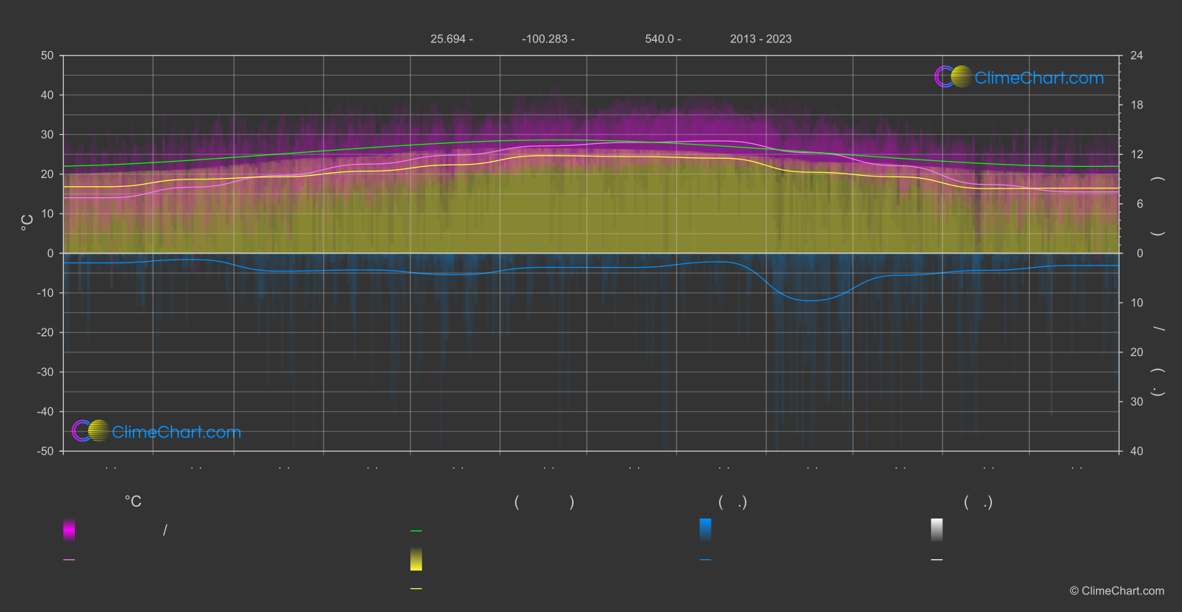
Task: Click the magenta gradient legend swatch
Action: [69, 530]
